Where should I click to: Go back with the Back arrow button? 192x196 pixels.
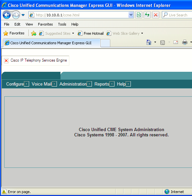pos(7,15)
